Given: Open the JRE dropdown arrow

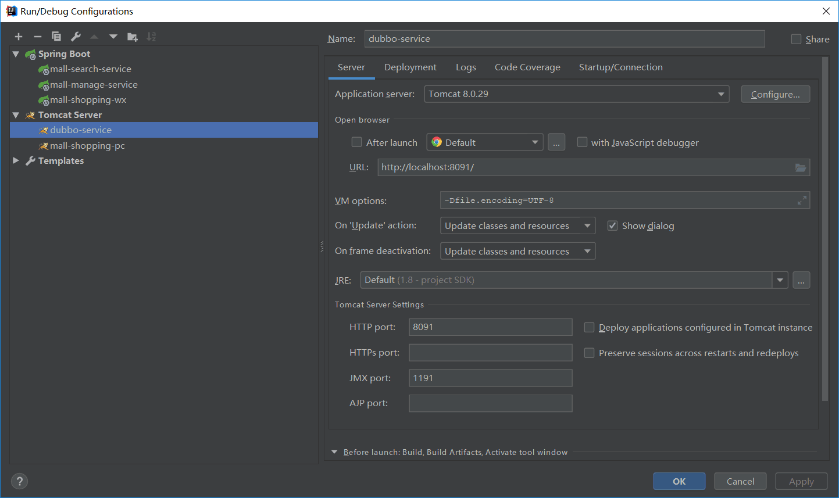Looking at the screenshot, I should click(x=780, y=280).
